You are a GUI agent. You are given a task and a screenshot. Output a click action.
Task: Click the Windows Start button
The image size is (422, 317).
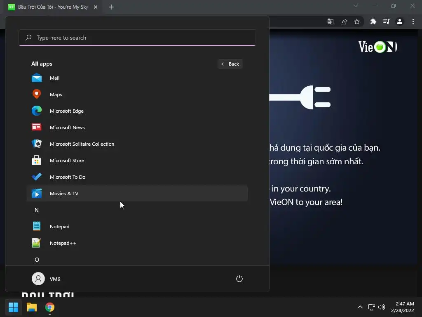point(13,307)
